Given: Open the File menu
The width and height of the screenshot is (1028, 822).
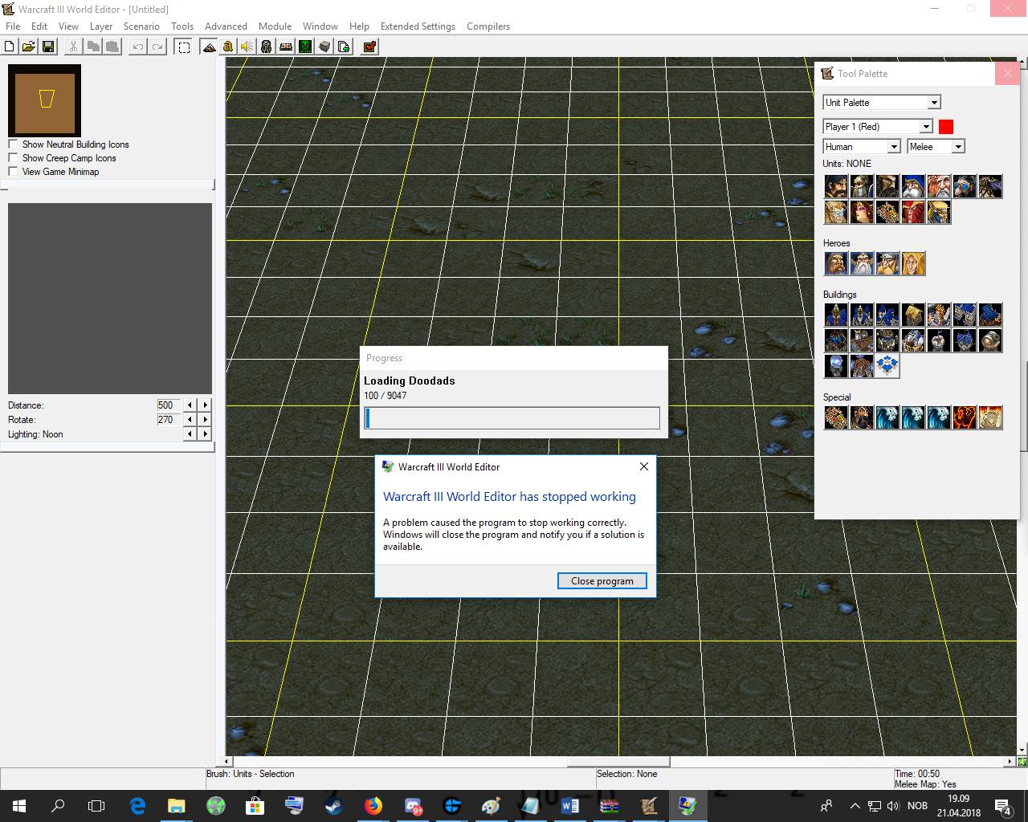Looking at the screenshot, I should (x=13, y=26).
